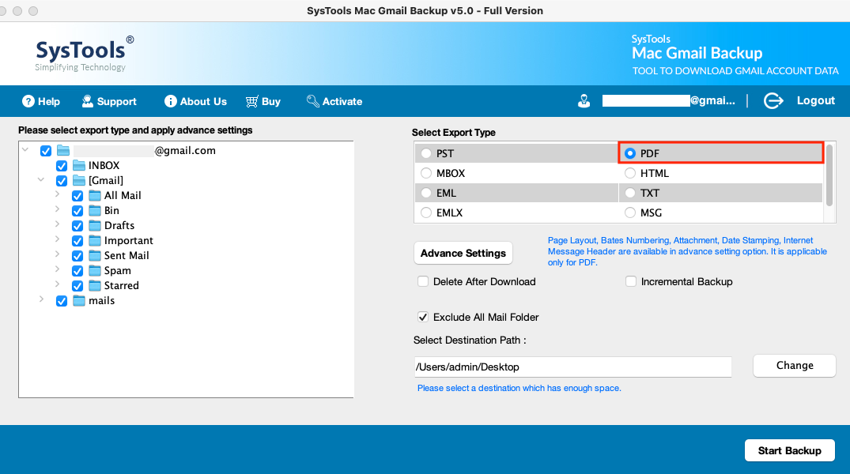
Task: Uncheck the [Gmail] folder checkbox
Action: [62, 181]
